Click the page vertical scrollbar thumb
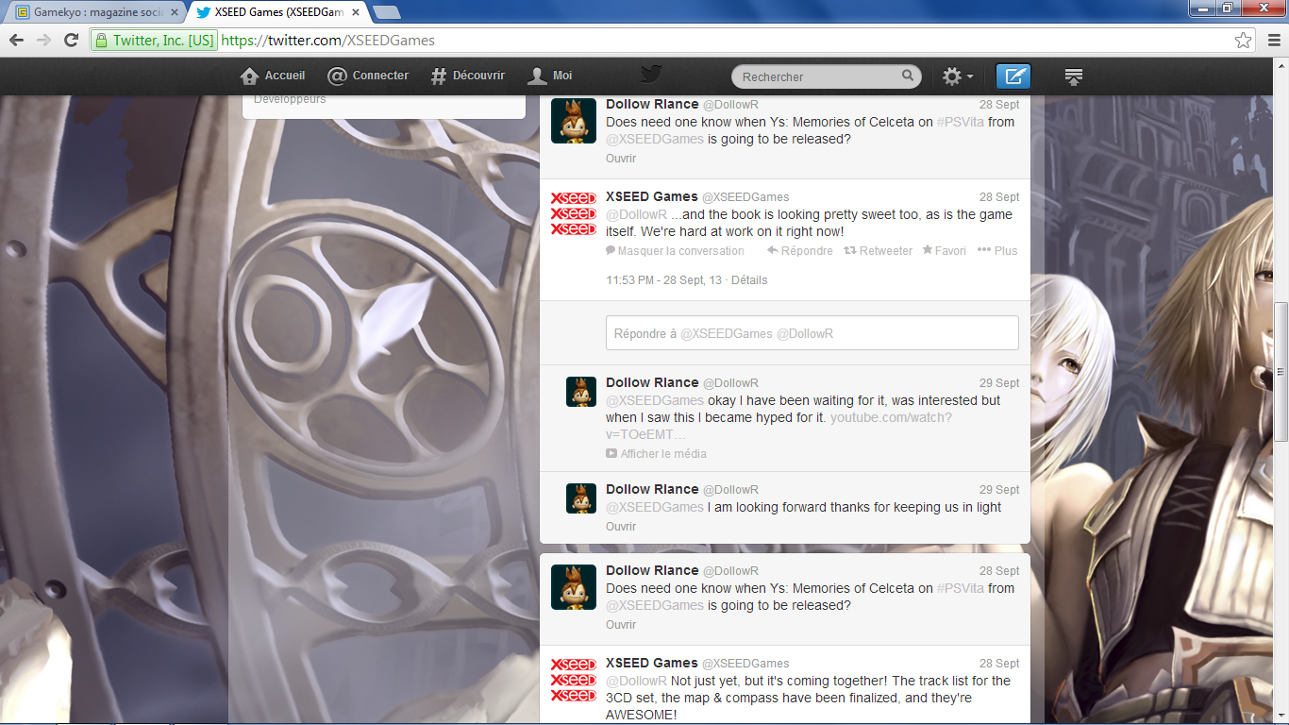Viewport: 1289px width, 725px height. tap(1281, 371)
